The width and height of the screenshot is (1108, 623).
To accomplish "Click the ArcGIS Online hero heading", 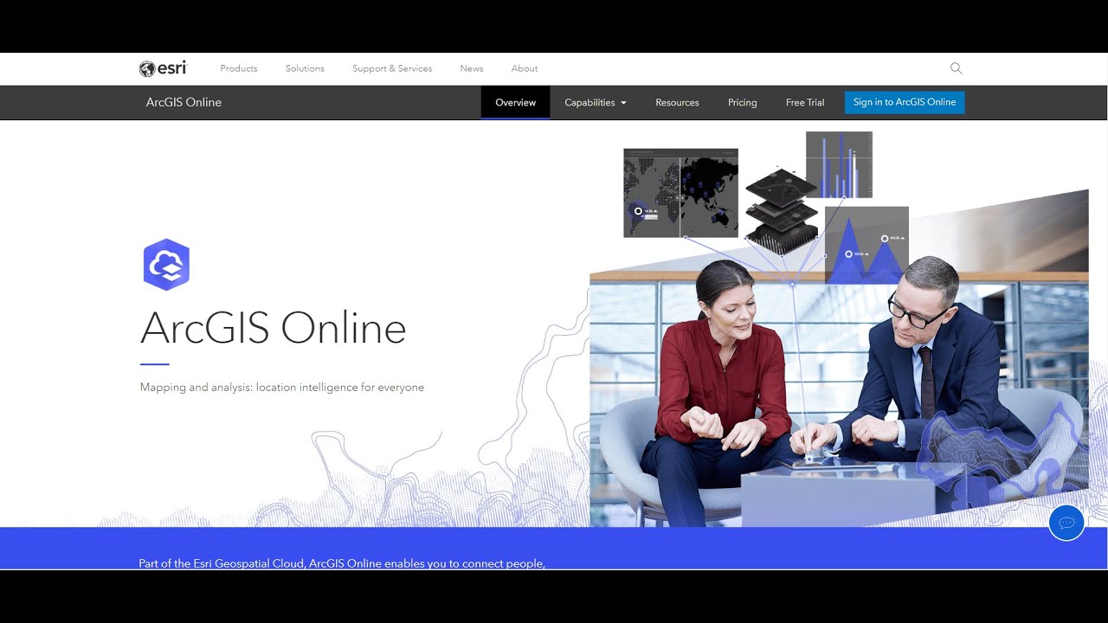I will point(274,329).
